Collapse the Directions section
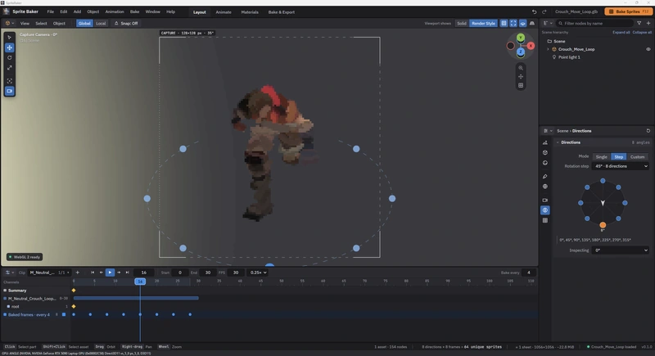The height and width of the screenshot is (356, 655). [x=558, y=142]
